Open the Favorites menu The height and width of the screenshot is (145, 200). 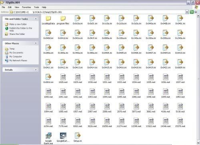(26, 7)
